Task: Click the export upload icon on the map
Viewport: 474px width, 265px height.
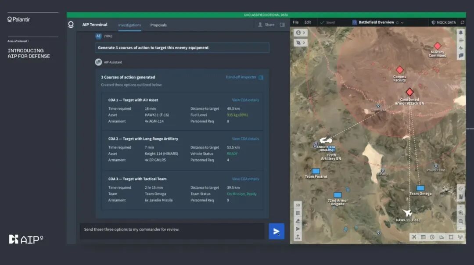Action: (x=298, y=237)
